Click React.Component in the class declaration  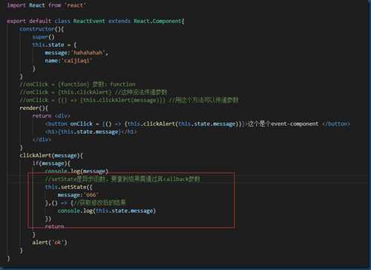click(x=157, y=21)
